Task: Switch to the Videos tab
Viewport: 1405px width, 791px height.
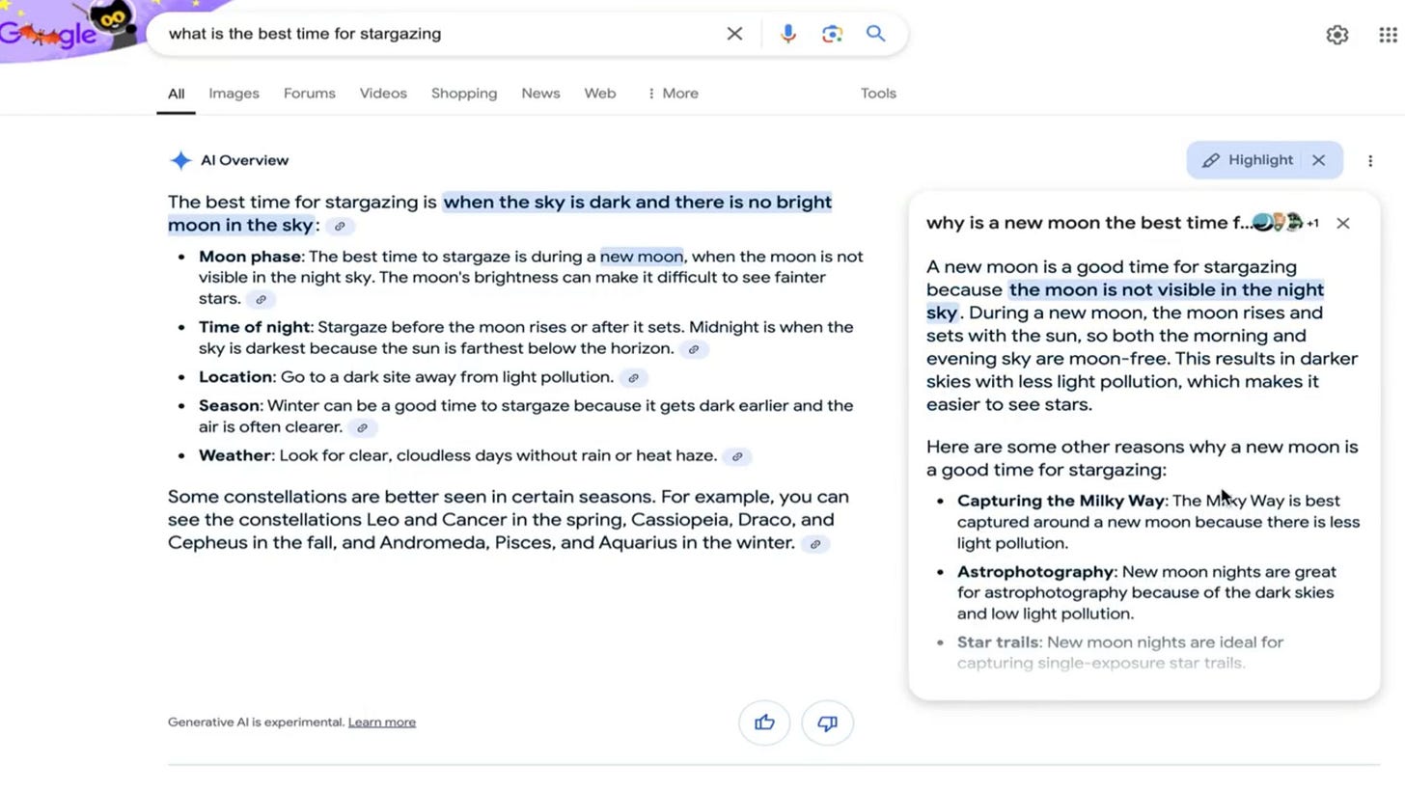Action: pyautogui.click(x=383, y=94)
